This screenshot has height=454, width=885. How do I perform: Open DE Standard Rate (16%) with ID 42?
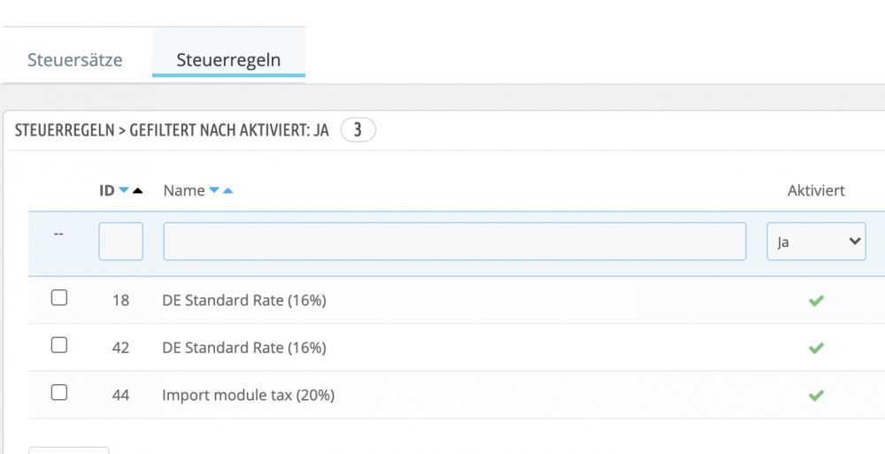click(x=244, y=349)
